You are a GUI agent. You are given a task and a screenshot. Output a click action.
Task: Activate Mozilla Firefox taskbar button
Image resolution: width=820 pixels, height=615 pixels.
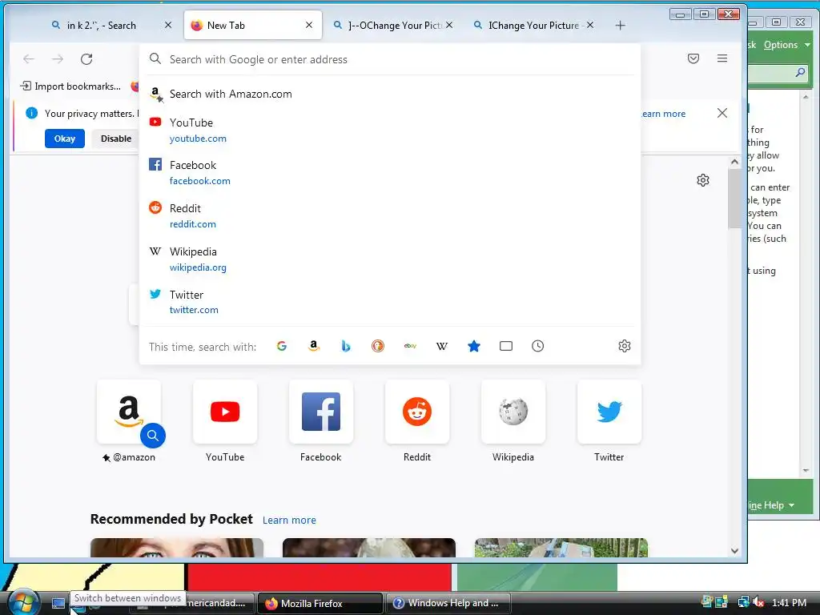(320, 603)
